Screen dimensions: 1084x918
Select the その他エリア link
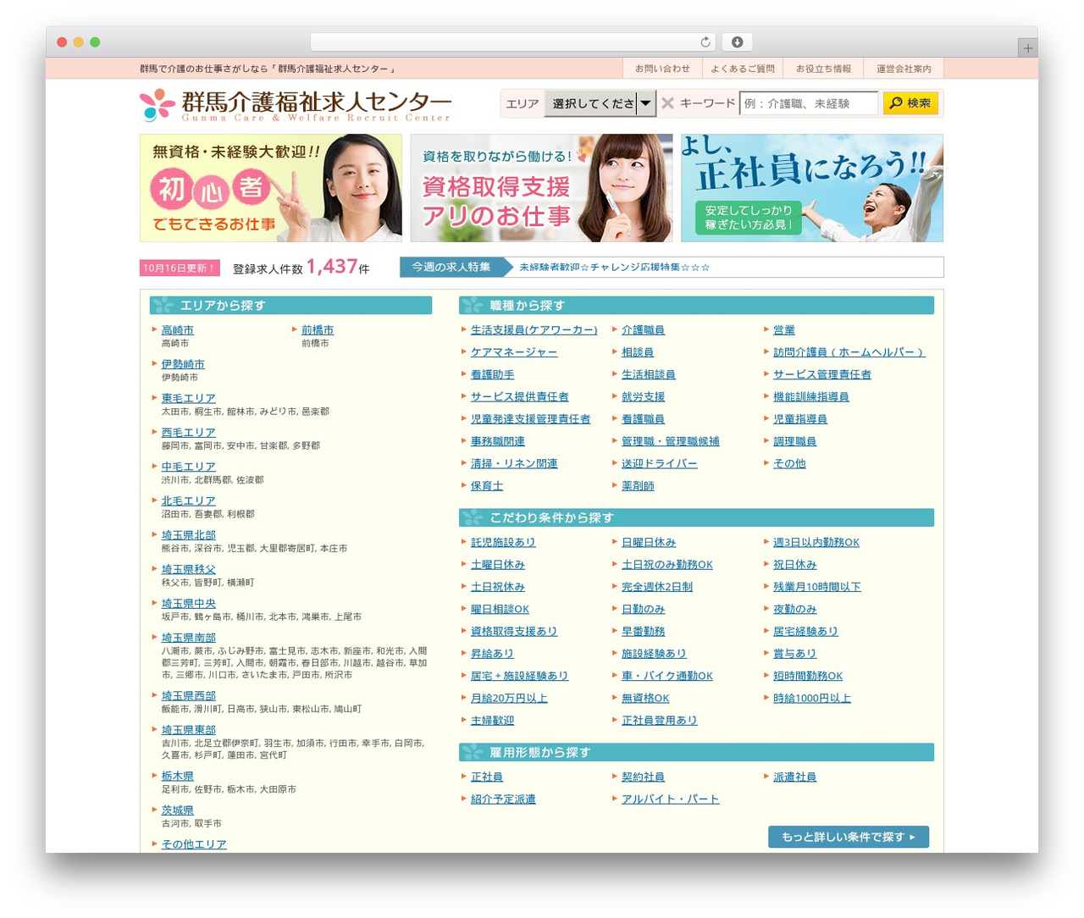click(x=194, y=844)
